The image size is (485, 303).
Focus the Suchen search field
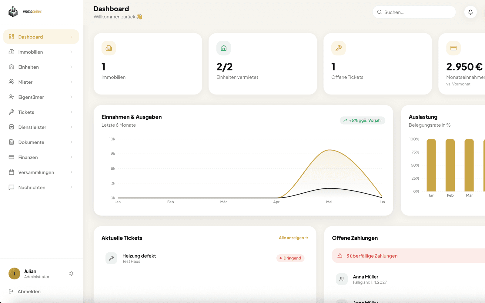414,12
